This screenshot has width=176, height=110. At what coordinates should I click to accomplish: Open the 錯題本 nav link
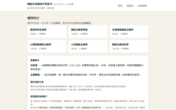tap(130, 6)
